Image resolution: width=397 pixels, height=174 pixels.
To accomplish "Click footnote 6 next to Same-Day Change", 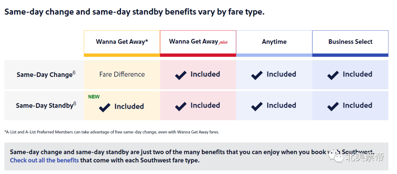I will (74, 73).
